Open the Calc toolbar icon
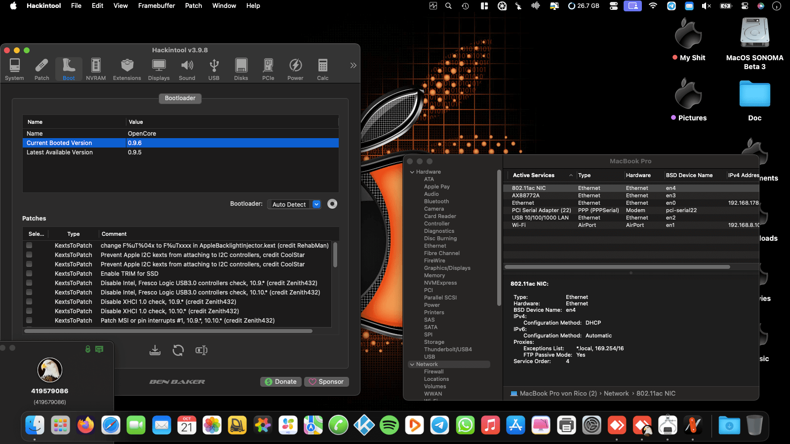 point(323,69)
